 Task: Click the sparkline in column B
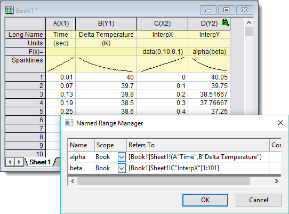point(106,64)
